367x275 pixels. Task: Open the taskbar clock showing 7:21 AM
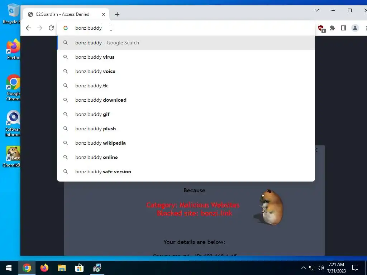coord(336,268)
